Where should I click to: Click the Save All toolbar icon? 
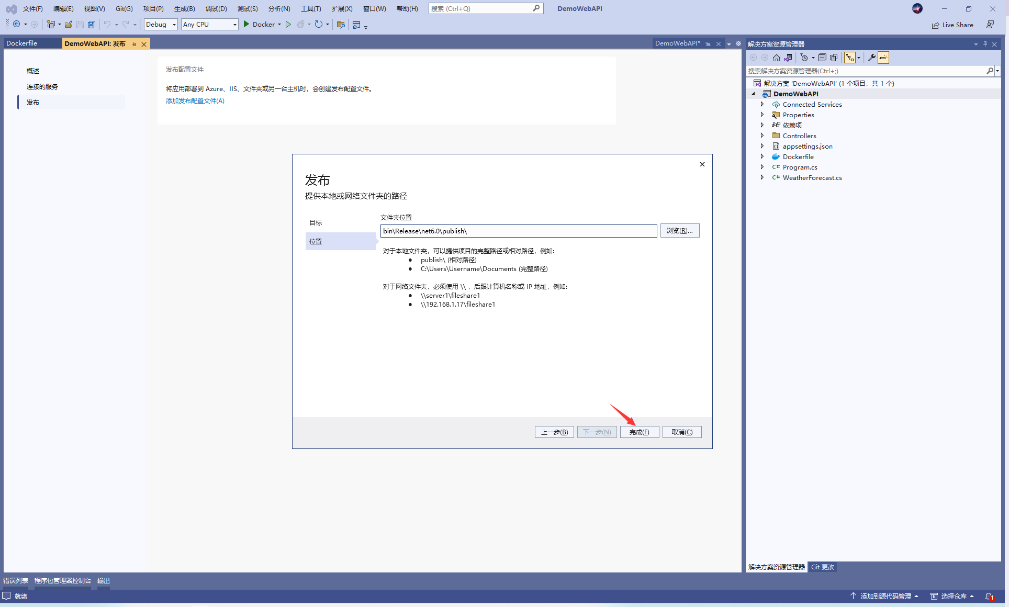92,25
